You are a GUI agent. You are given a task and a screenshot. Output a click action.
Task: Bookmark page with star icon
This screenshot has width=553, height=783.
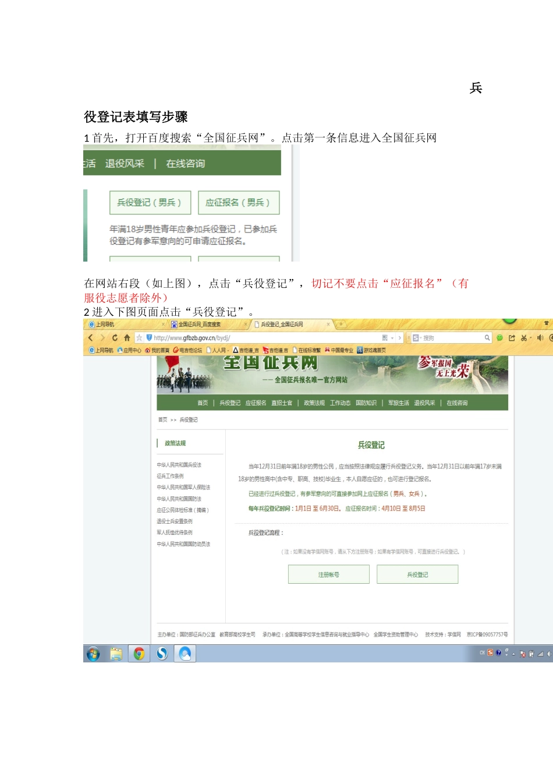(x=139, y=338)
